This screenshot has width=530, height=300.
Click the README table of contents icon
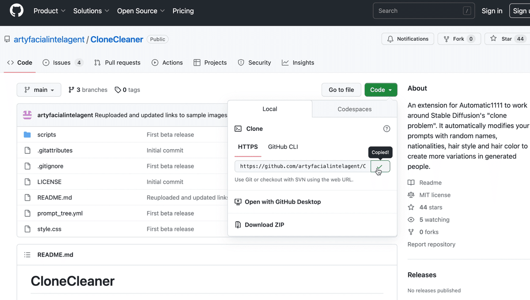pos(27,255)
